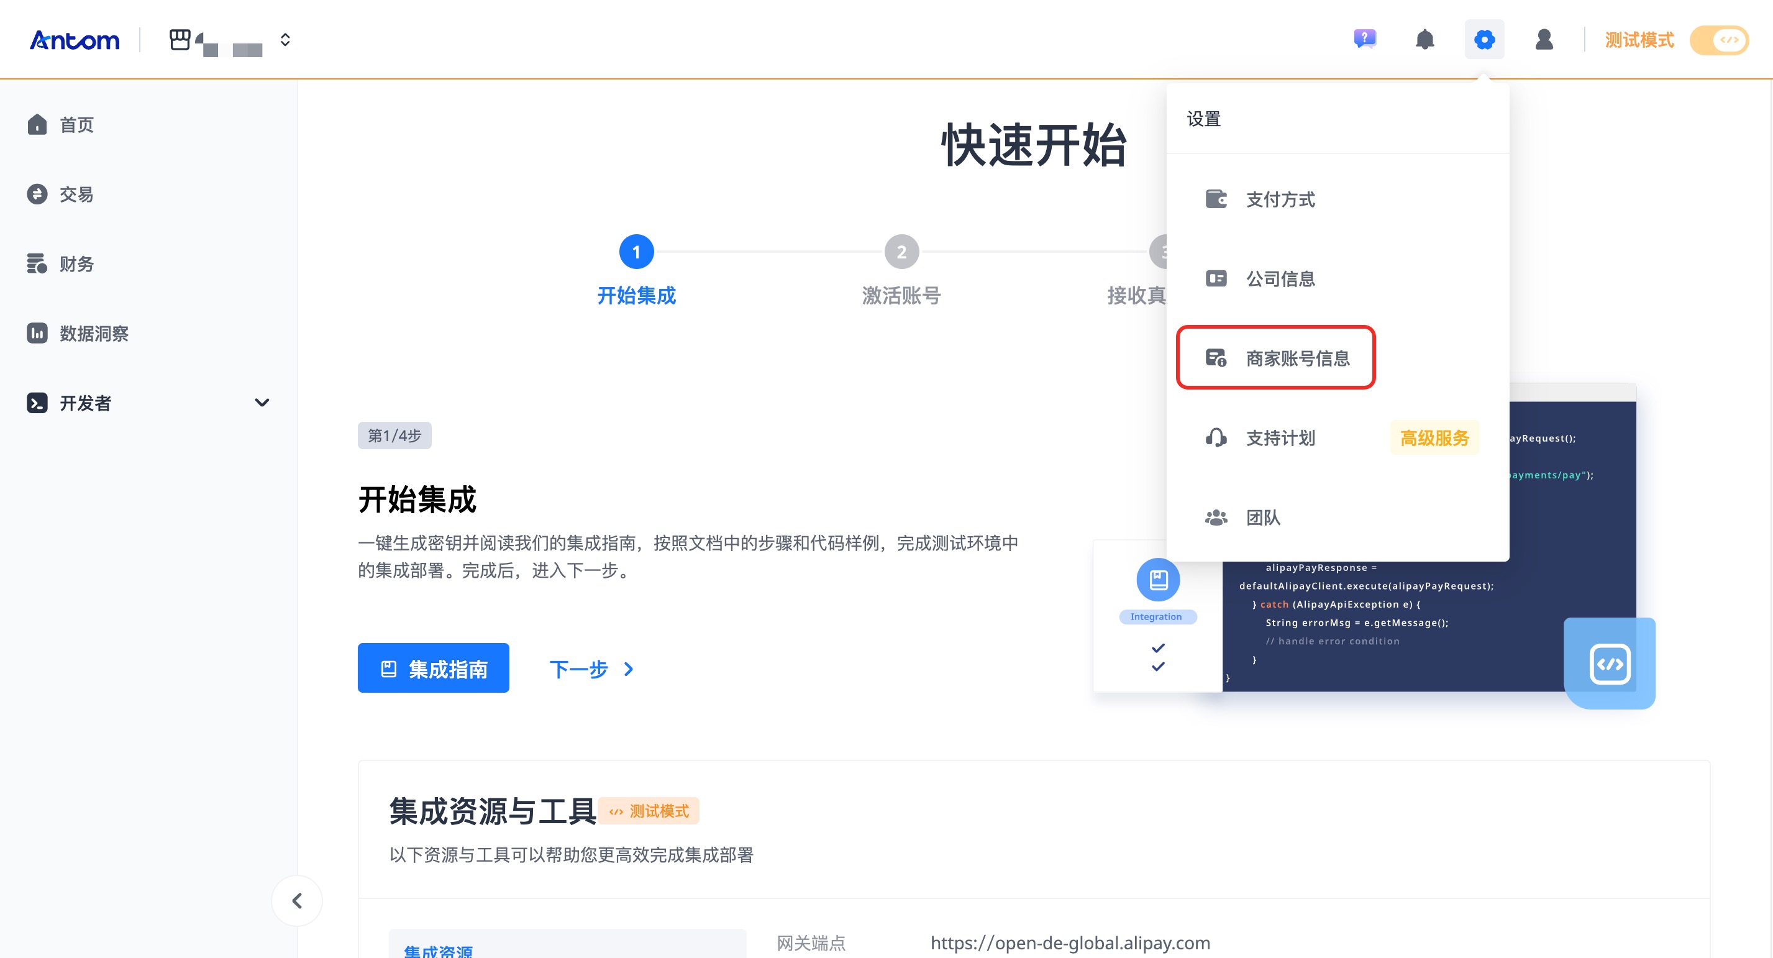Click the 开发者 terminal icon
The image size is (1773, 958).
[x=38, y=403]
